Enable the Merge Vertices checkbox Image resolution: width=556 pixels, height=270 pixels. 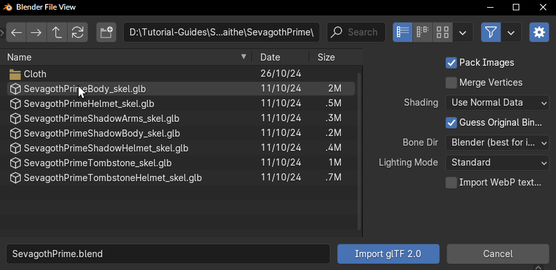click(x=451, y=82)
